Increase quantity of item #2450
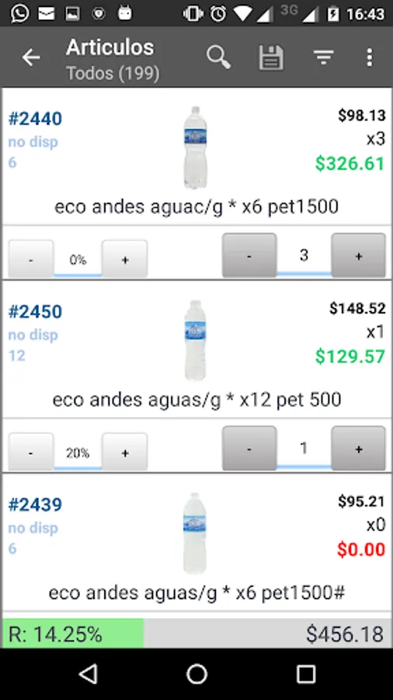Screen dimensions: 393x700 [x=358, y=448]
